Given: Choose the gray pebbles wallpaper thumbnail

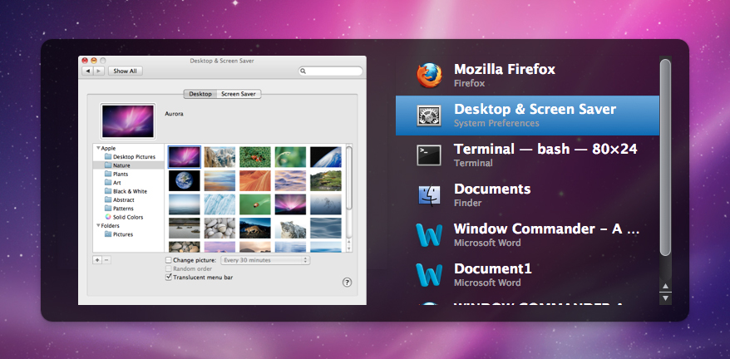Looking at the screenshot, I should pos(219,229).
